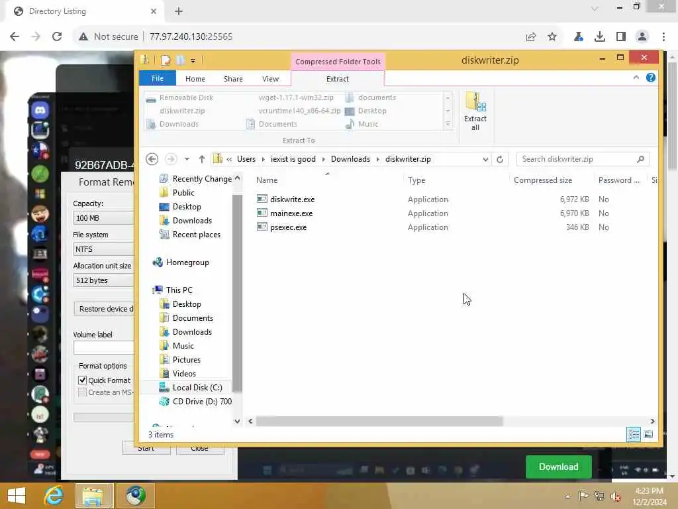The width and height of the screenshot is (678, 509).
Task: Expand the address bar history dropdown
Action: click(485, 159)
